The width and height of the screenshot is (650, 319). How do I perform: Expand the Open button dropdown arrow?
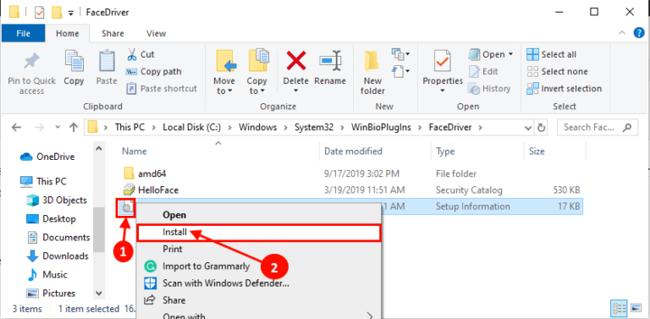pos(510,54)
